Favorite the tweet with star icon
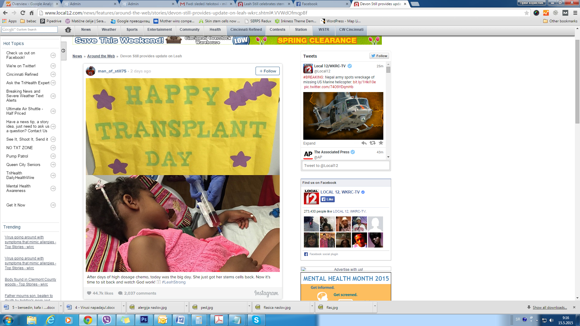Viewport: 580px width, 326px height. pyautogui.click(x=381, y=143)
